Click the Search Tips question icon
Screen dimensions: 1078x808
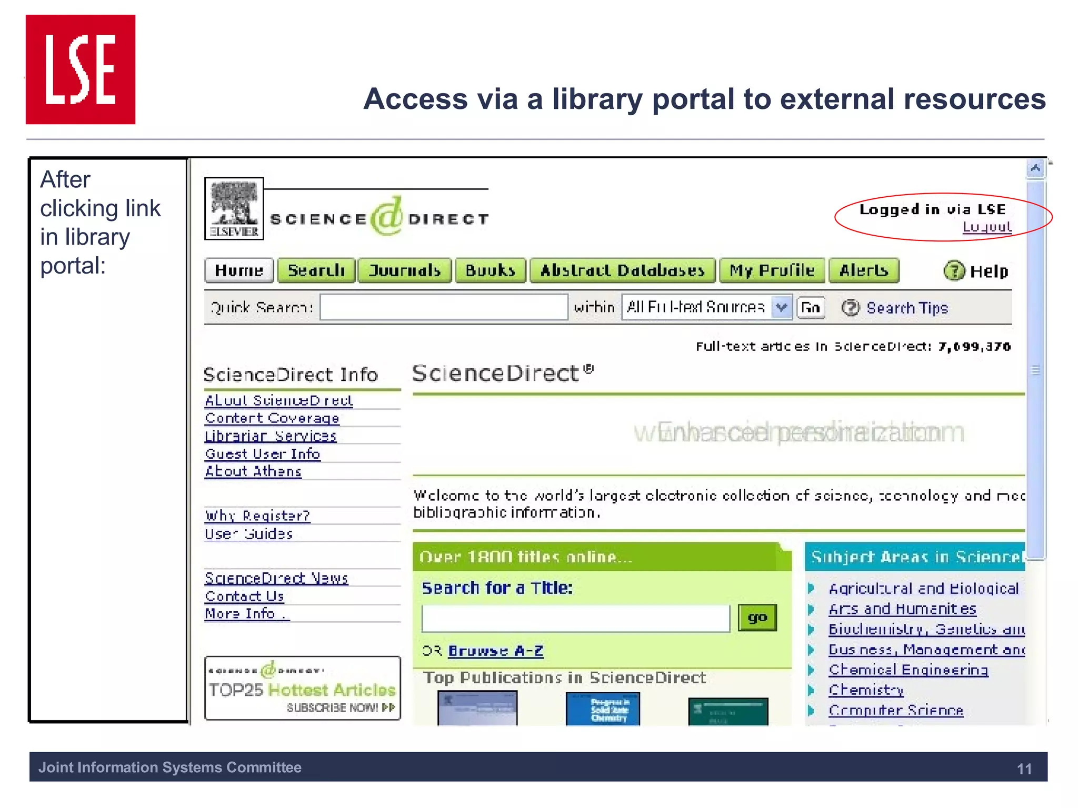pyautogui.click(x=850, y=308)
